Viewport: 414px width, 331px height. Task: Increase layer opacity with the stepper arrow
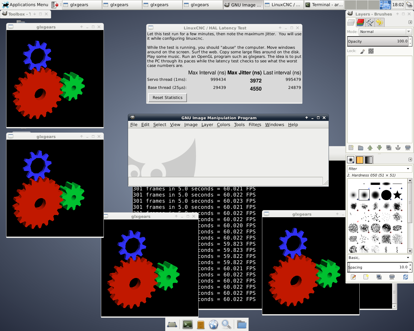click(x=410, y=39)
